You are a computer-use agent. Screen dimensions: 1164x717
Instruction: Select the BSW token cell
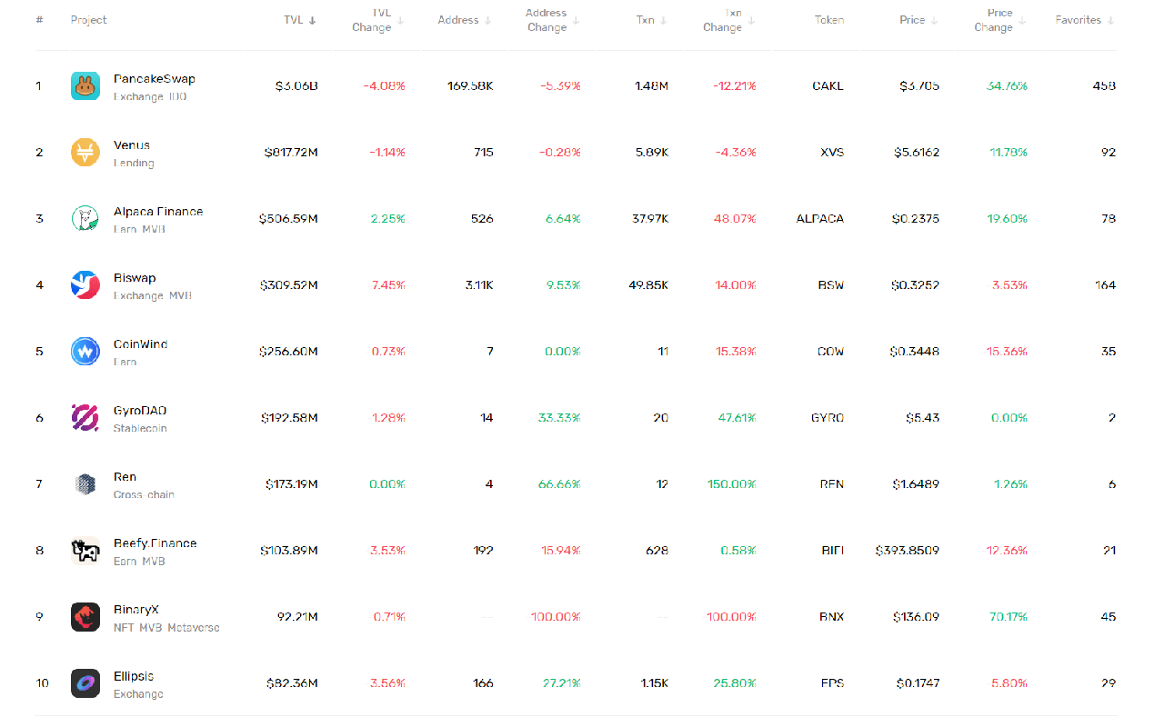(830, 285)
